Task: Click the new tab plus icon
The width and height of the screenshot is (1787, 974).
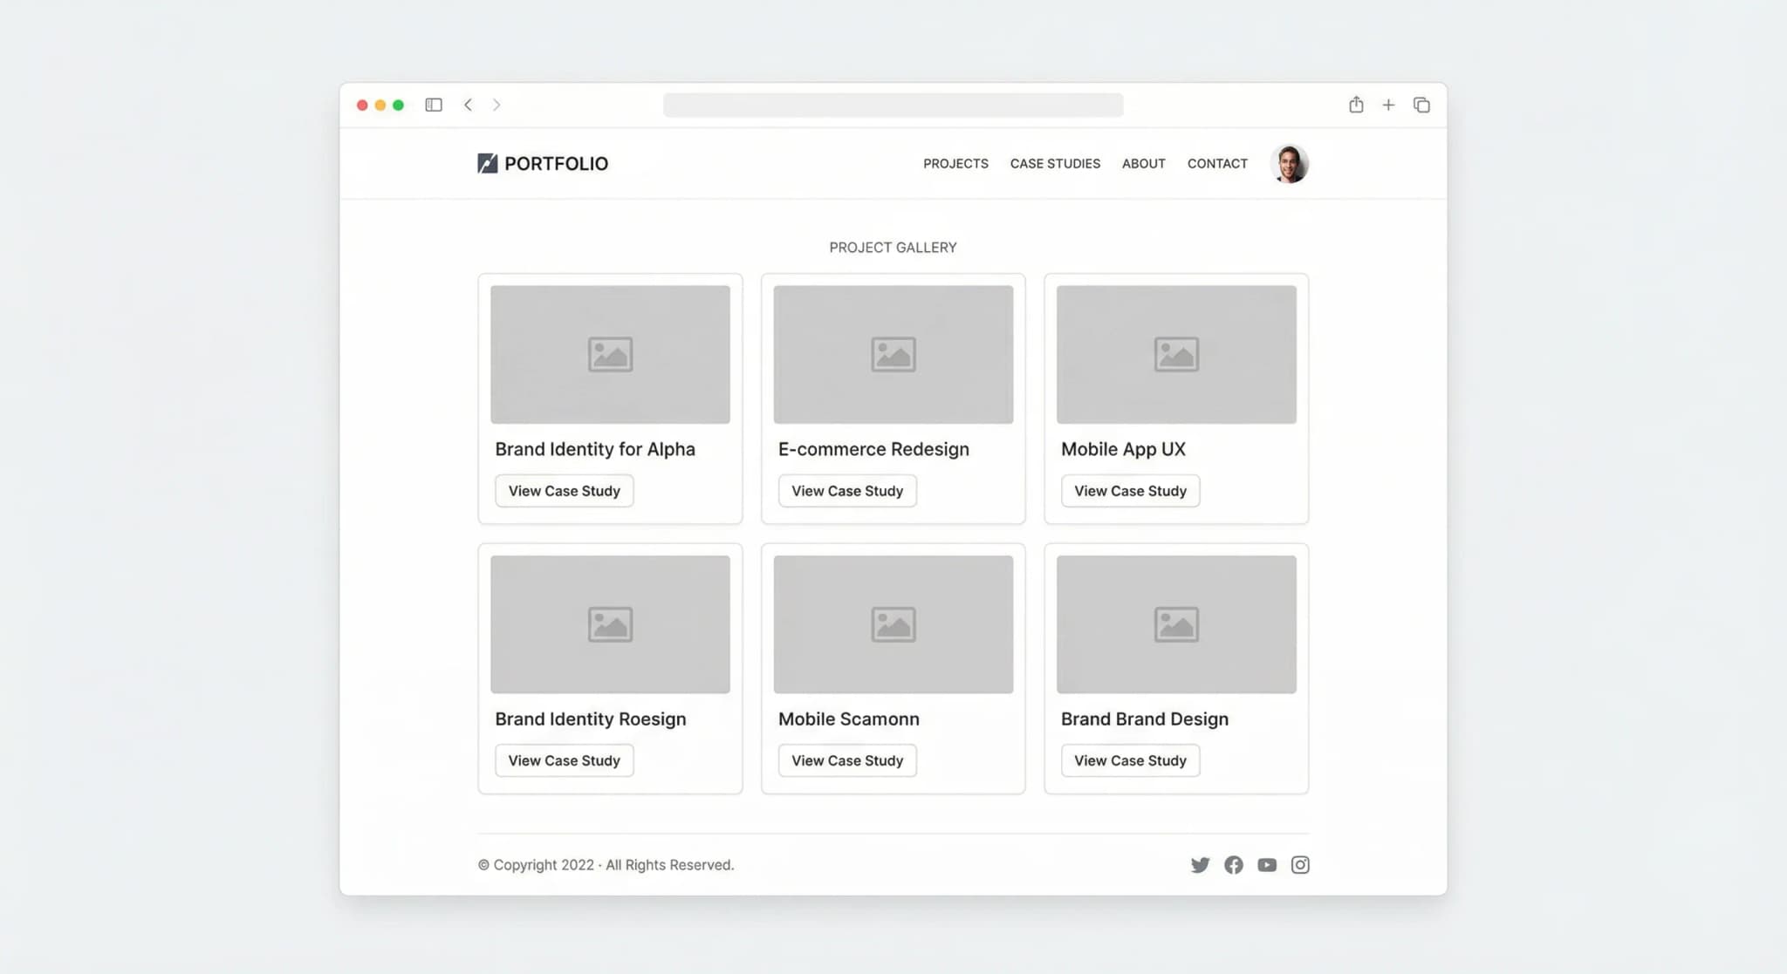Action: (1388, 105)
